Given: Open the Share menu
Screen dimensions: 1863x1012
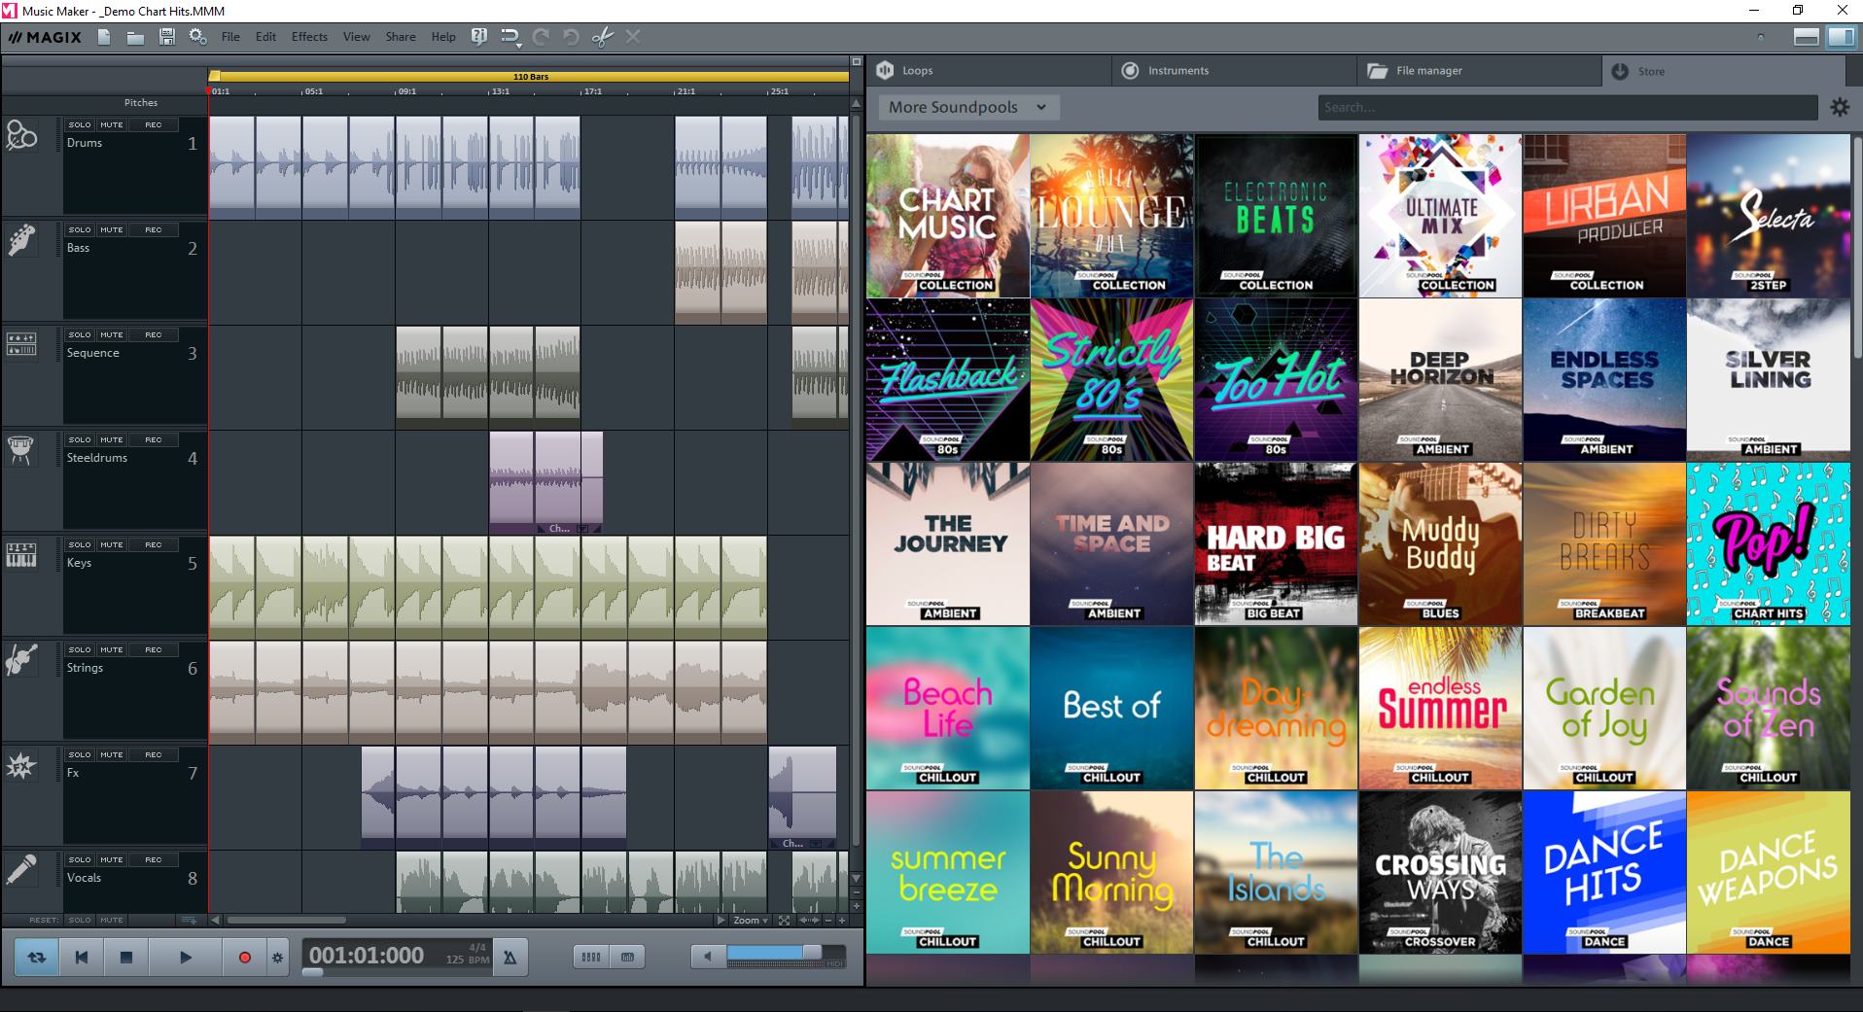Looking at the screenshot, I should point(400,37).
